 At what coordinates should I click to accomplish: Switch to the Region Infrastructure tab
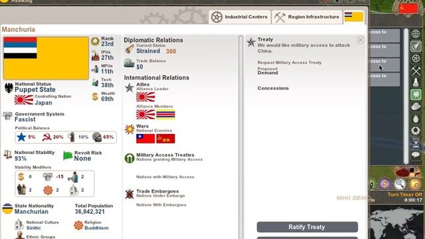click(x=307, y=17)
